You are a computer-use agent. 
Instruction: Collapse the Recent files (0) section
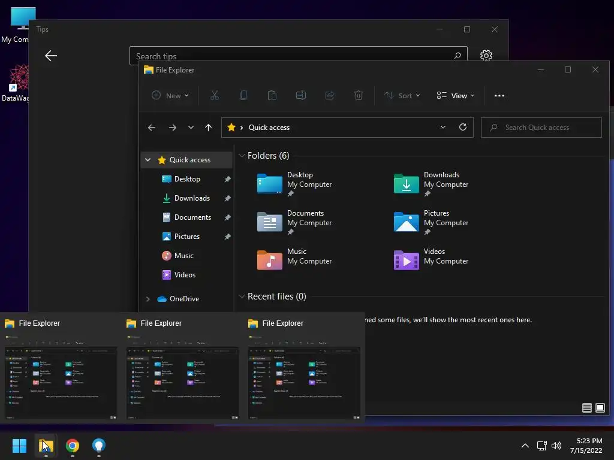(242, 296)
